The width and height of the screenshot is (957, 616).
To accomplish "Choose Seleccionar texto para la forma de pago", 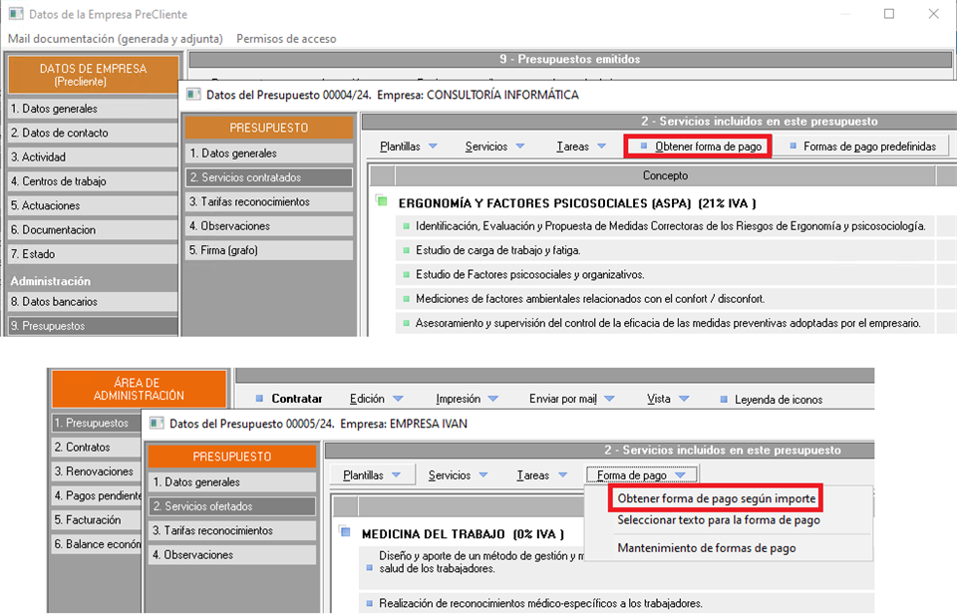I will pyautogui.click(x=718, y=520).
